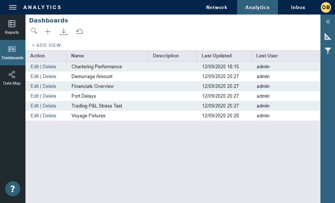Open the filter funnel panel
Screen dimensions: 335x203
328,51
